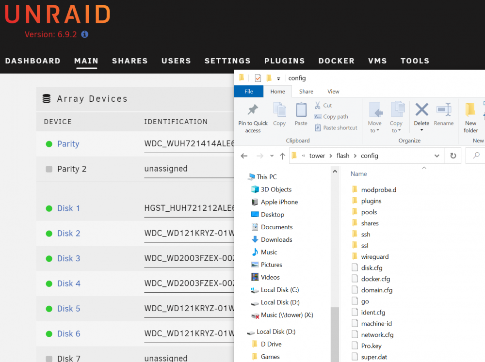This screenshot has width=485, height=362.
Task: Select the plugins folder
Action: coord(367,201)
